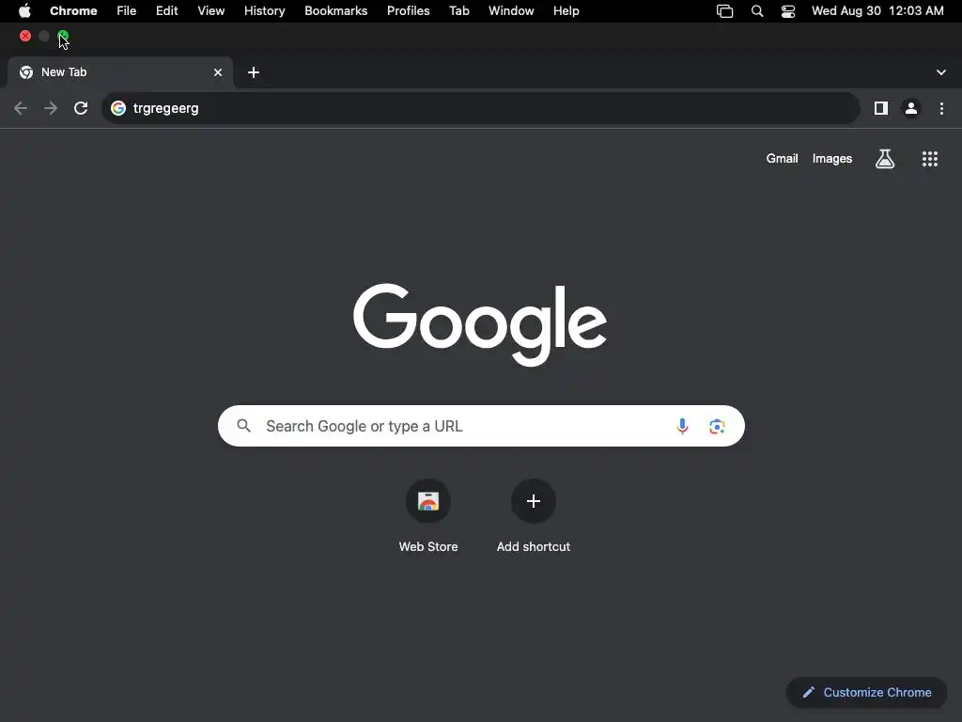Open the View menu
962x722 pixels.
coord(211,11)
